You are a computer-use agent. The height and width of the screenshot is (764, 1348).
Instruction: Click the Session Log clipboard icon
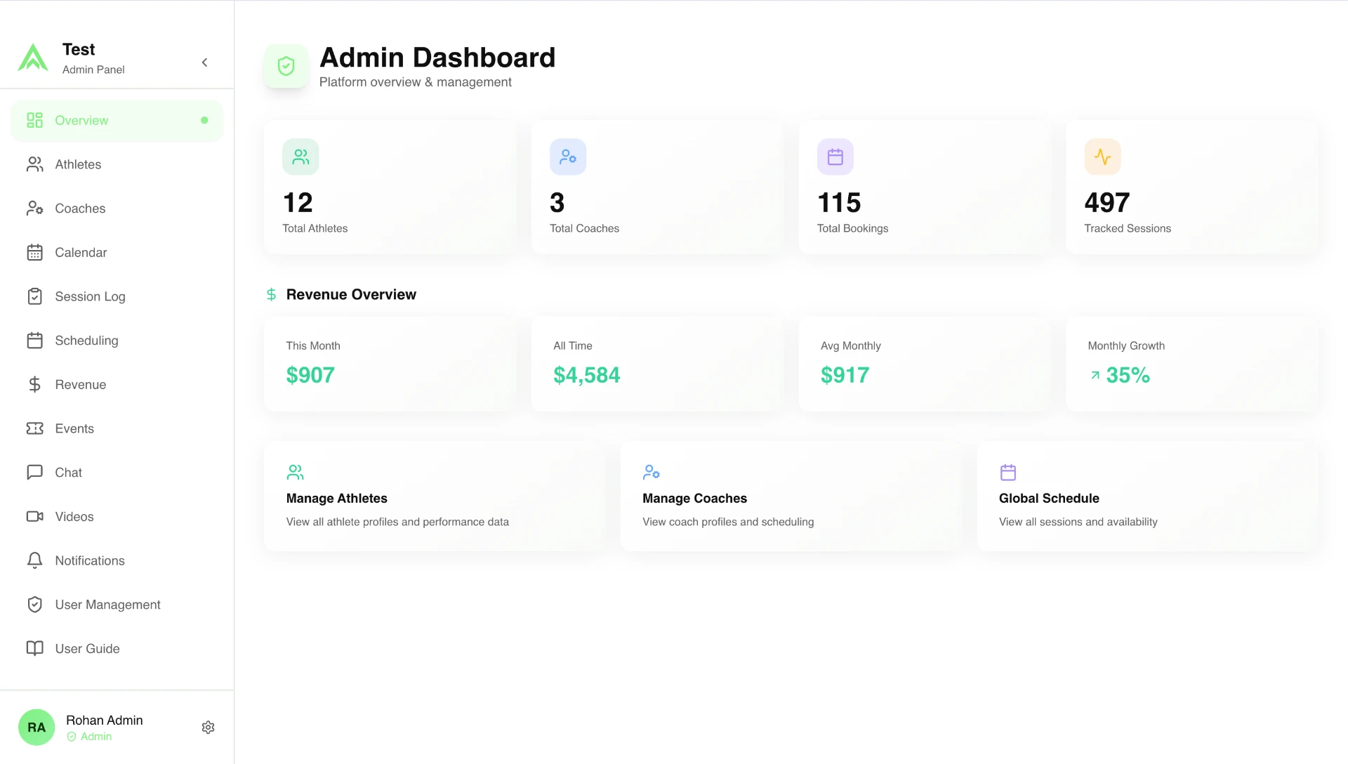(34, 296)
